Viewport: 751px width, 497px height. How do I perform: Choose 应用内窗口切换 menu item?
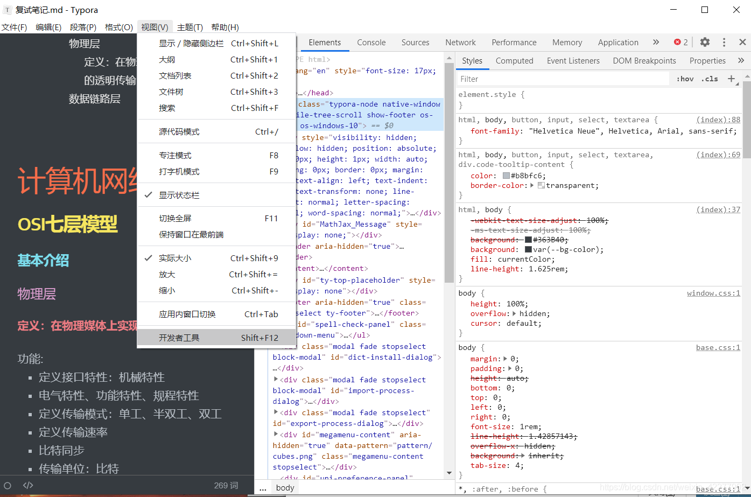tap(216, 314)
